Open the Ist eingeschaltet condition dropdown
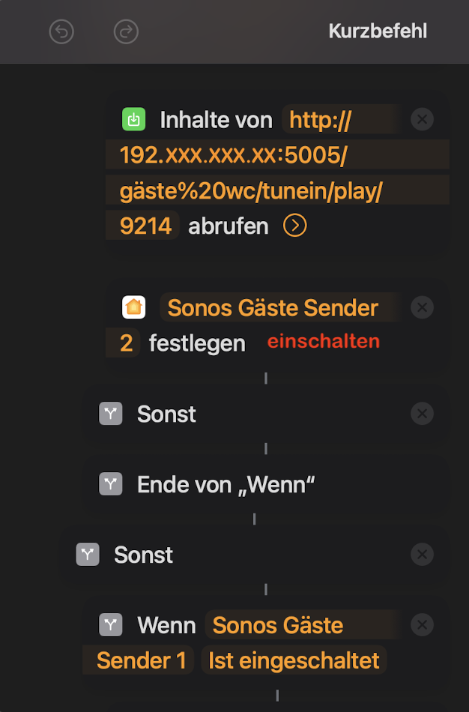Image resolution: width=469 pixels, height=712 pixels. [294, 660]
